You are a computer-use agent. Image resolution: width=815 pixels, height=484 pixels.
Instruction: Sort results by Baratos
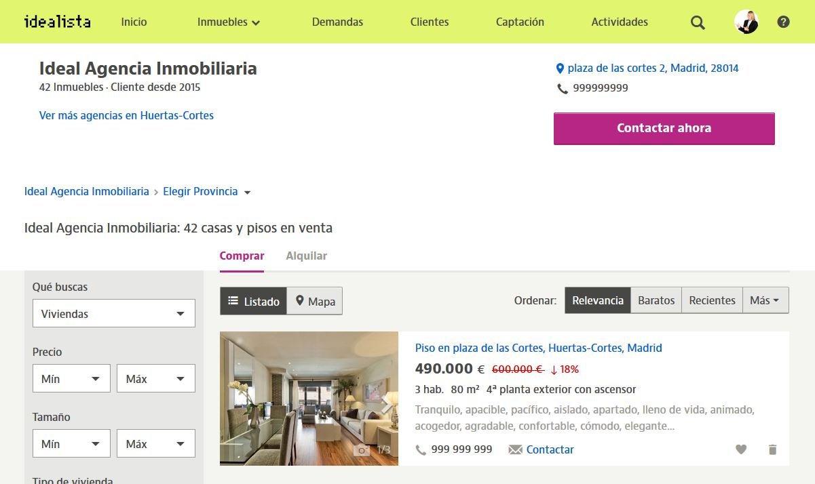point(656,300)
